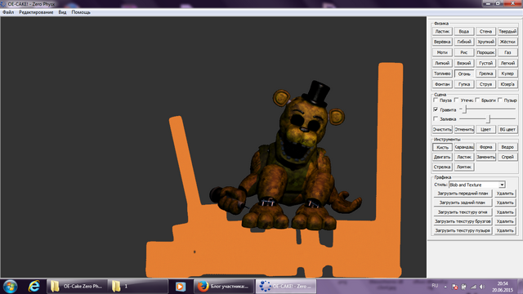Select the Ведро bucket tool
The image size is (523, 294).
(507, 147)
